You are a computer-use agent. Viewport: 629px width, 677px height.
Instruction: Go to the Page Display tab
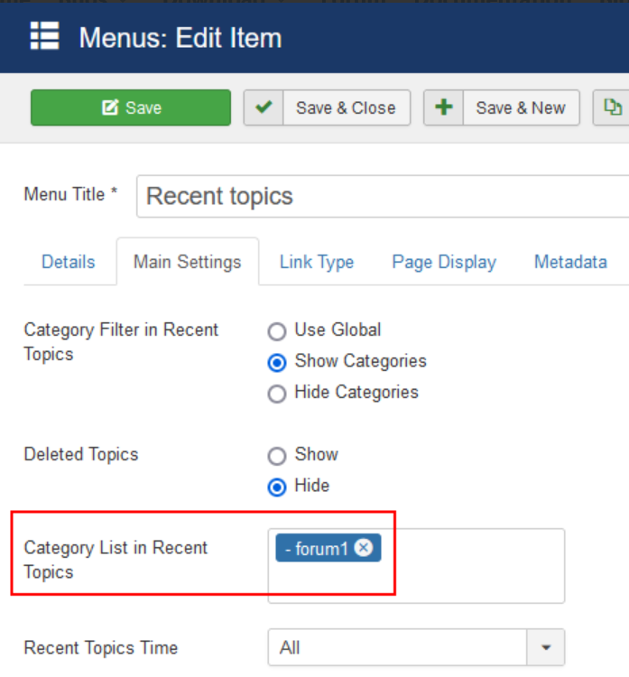(444, 262)
